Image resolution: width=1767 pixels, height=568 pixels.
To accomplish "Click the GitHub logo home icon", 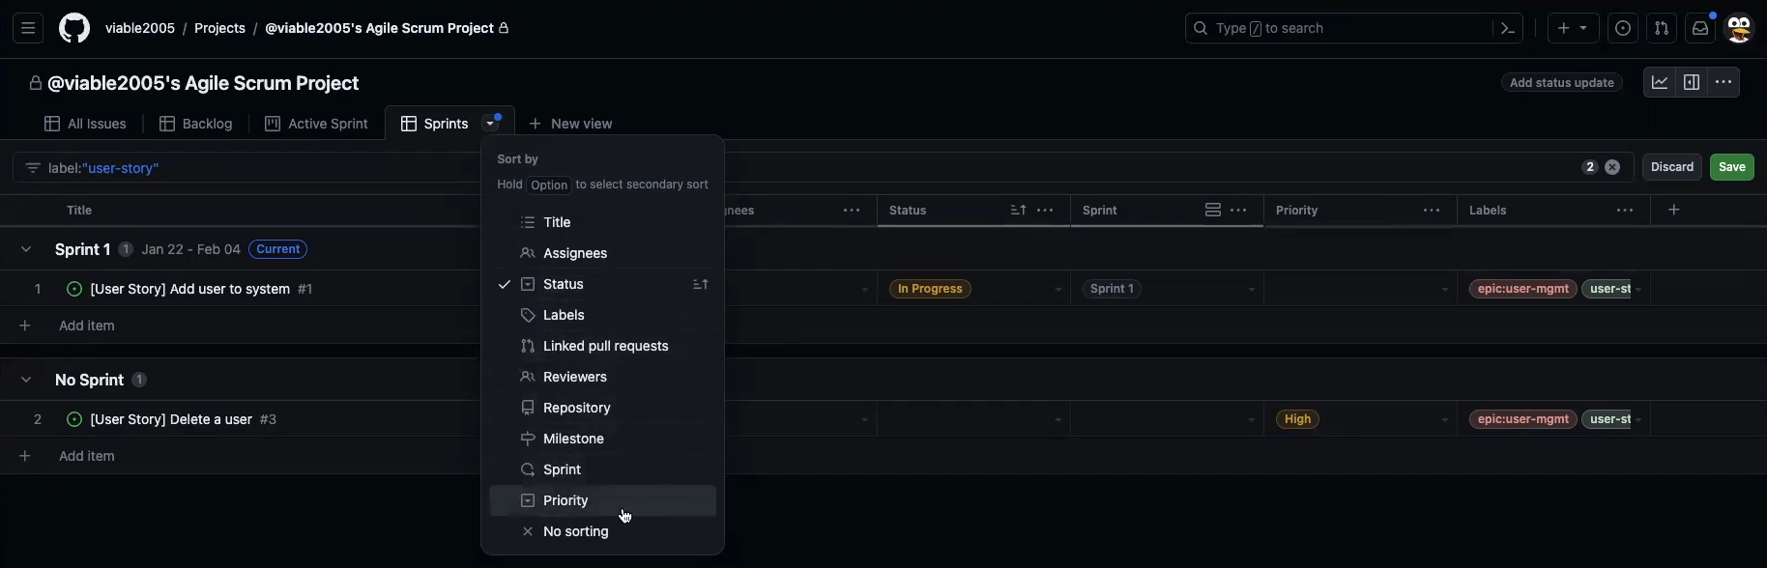I will (74, 28).
